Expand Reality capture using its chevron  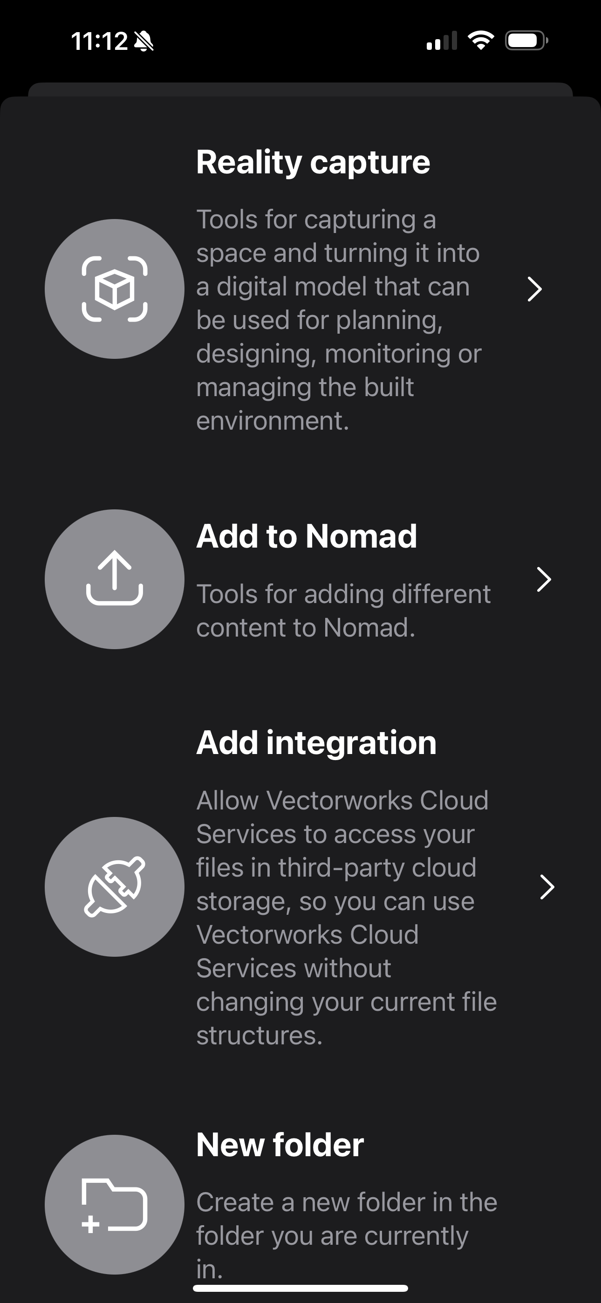tap(534, 289)
